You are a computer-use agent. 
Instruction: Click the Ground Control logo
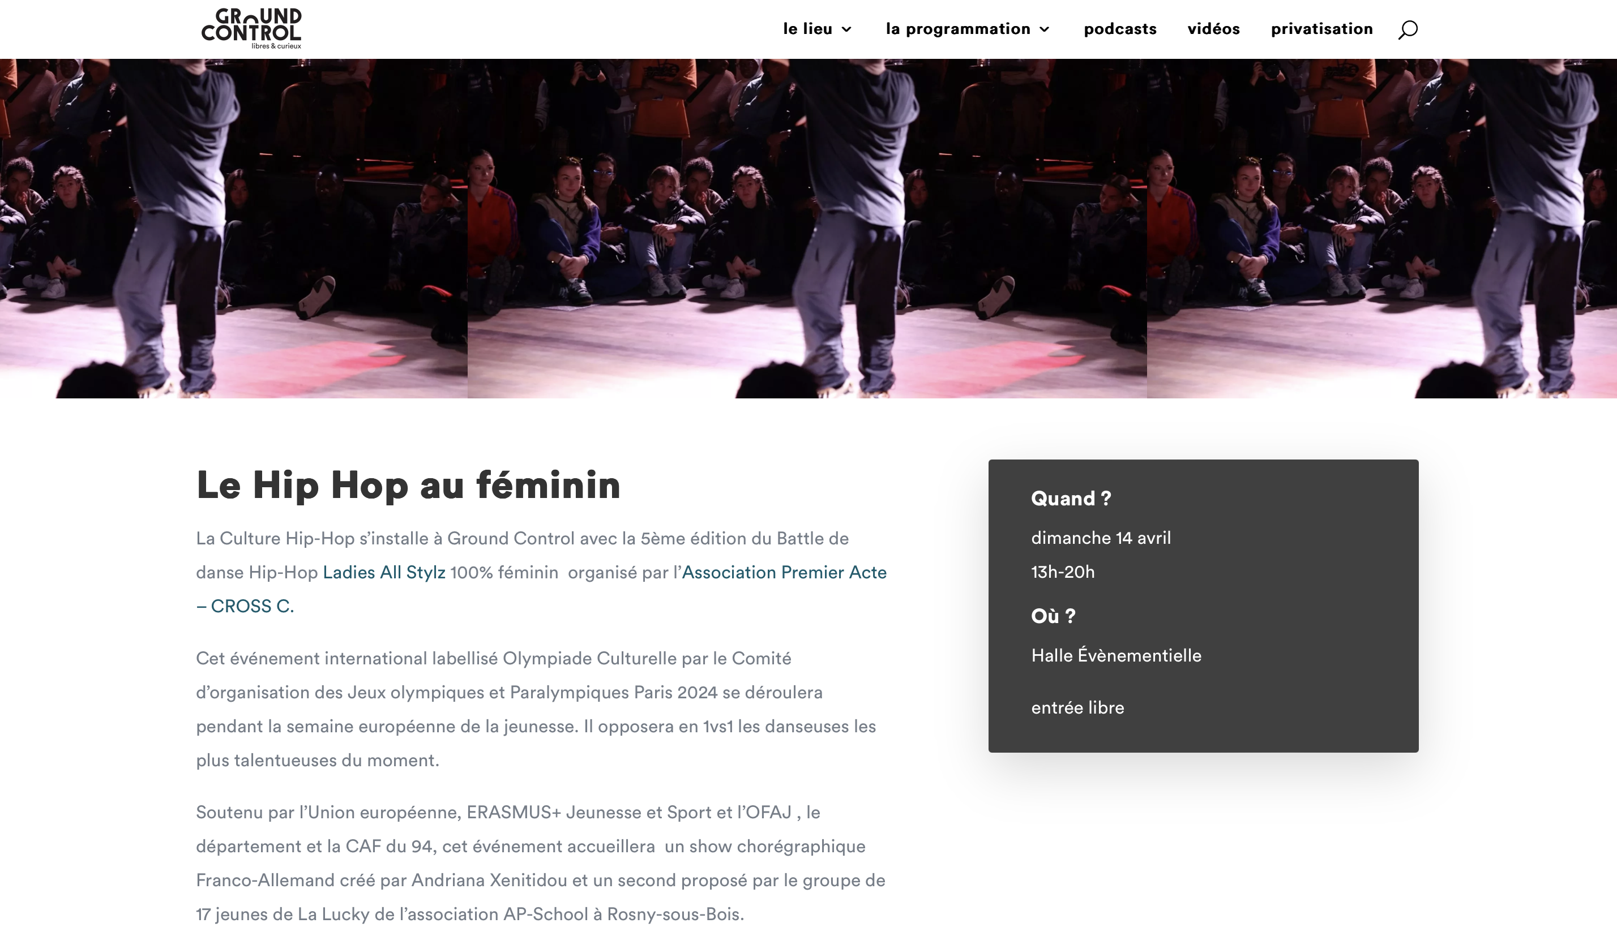251,28
